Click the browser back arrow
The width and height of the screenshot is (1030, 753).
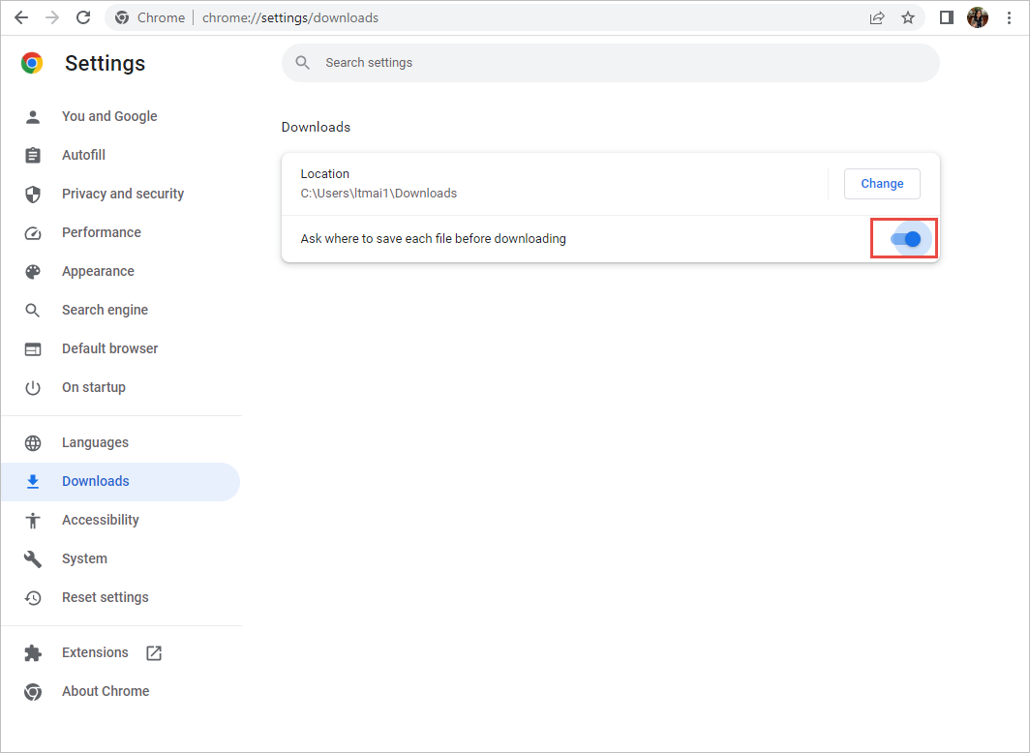click(21, 17)
